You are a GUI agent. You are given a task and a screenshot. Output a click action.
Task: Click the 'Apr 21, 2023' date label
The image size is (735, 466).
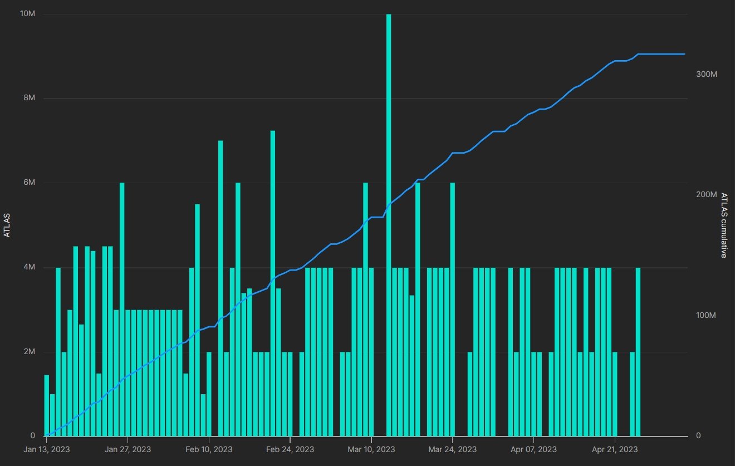pyautogui.click(x=615, y=449)
